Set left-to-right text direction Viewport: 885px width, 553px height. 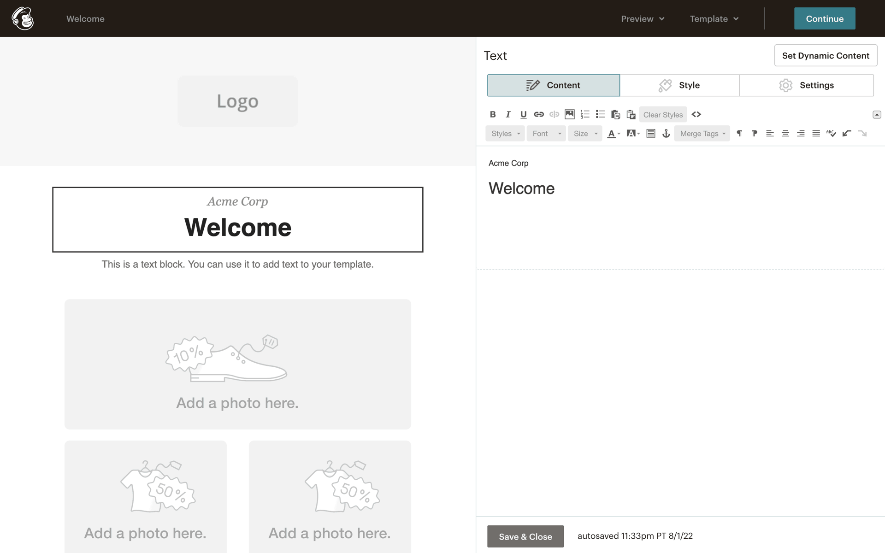coord(739,134)
